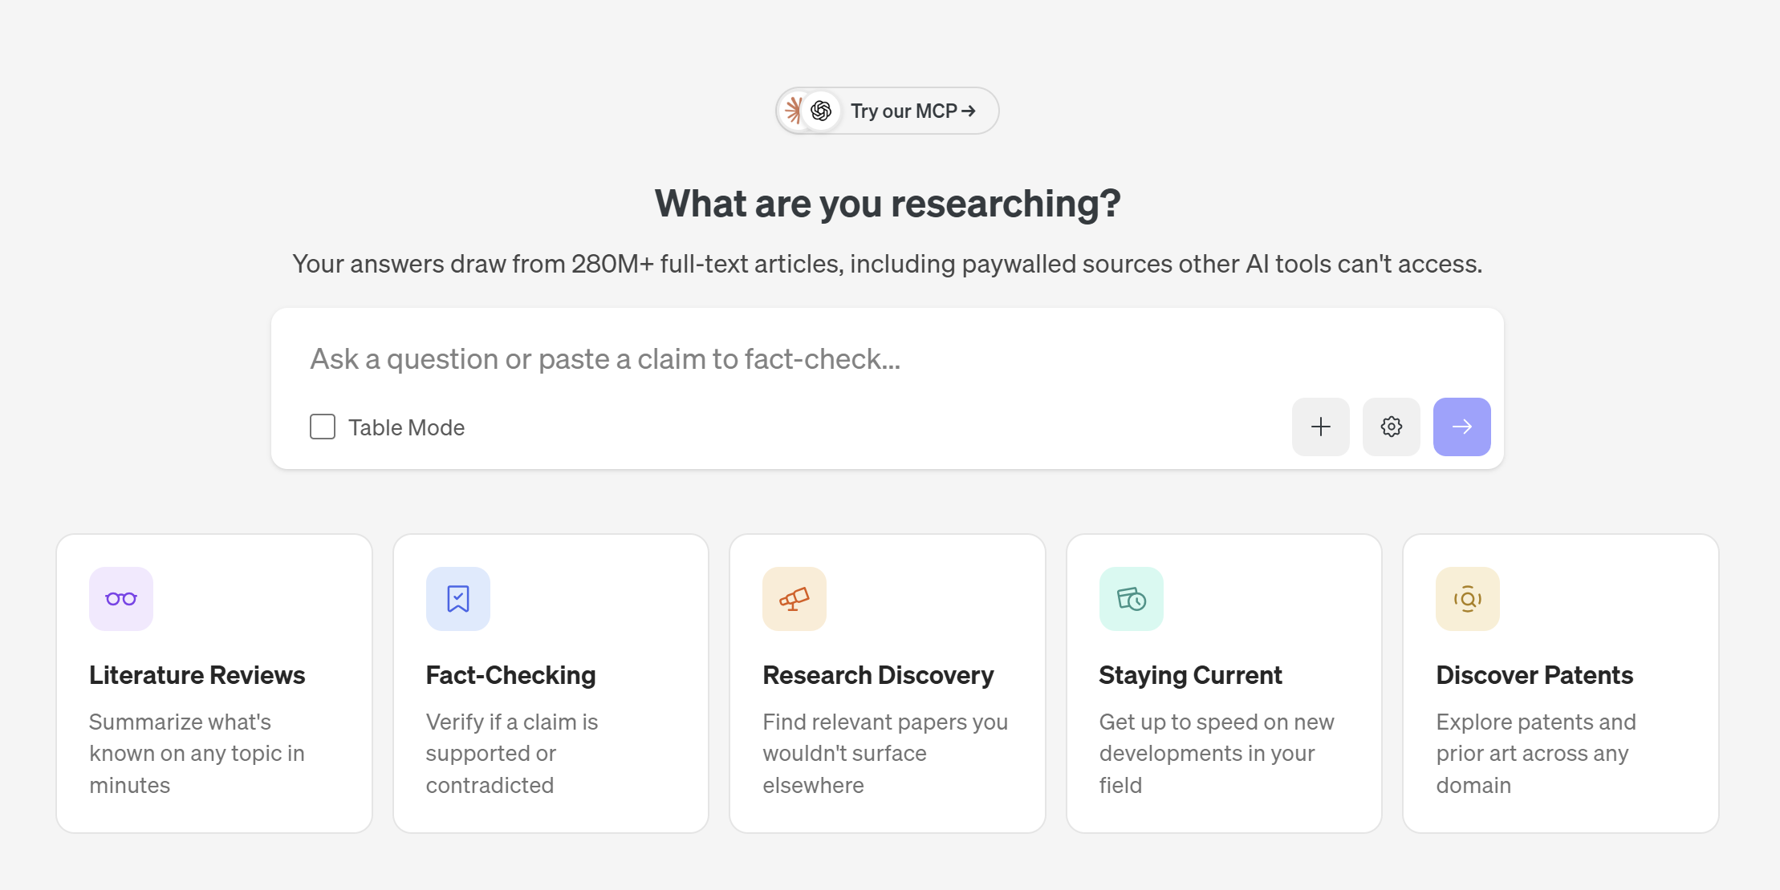
Task: Open the Discover Patents card title
Action: point(1534,675)
